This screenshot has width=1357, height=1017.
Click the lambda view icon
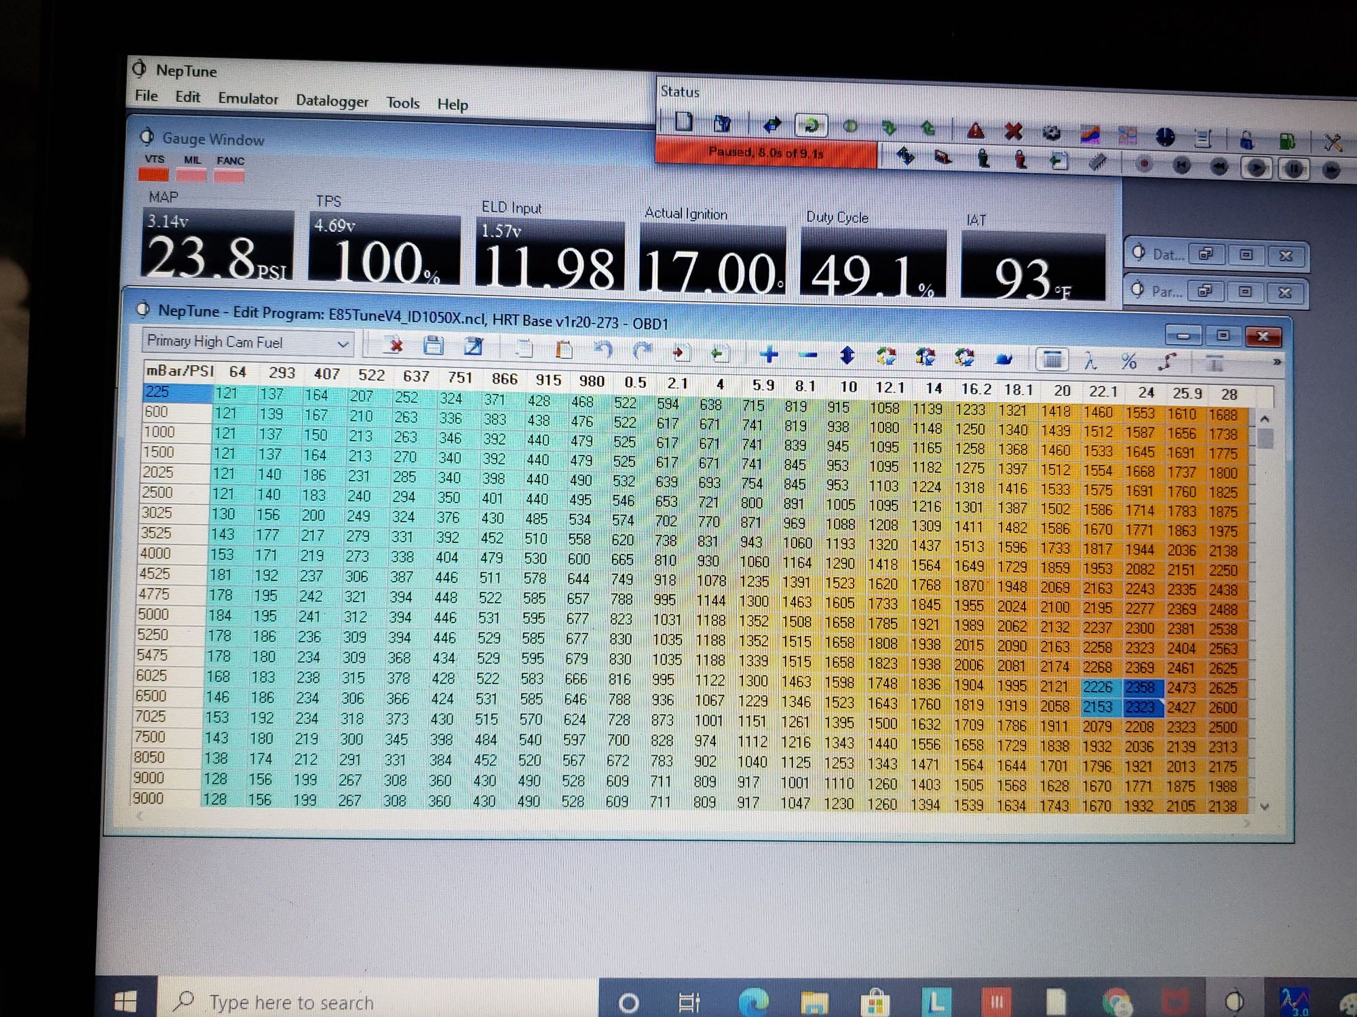pos(1090,361)
